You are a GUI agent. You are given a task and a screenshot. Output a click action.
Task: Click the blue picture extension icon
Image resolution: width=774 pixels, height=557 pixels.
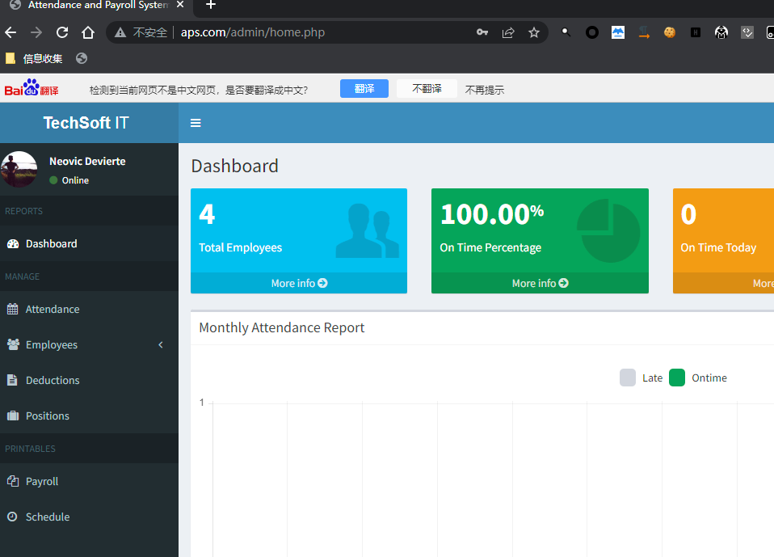click(x=618, y=32)
